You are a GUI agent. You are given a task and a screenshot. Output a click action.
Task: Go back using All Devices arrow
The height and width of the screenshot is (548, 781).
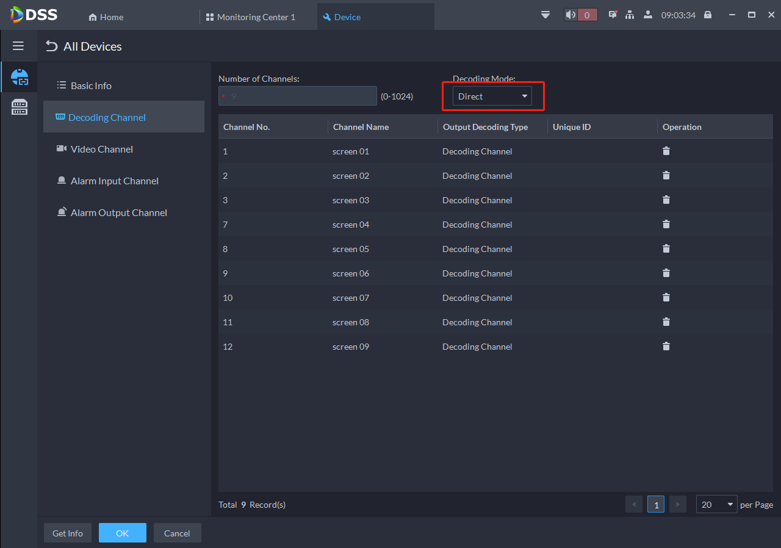pyautogui.click(x=52, y=46)
